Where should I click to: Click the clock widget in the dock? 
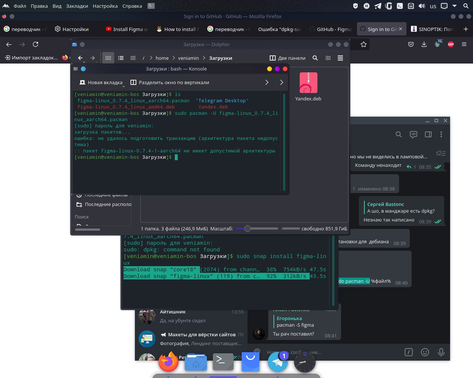(x=305, y=362)
